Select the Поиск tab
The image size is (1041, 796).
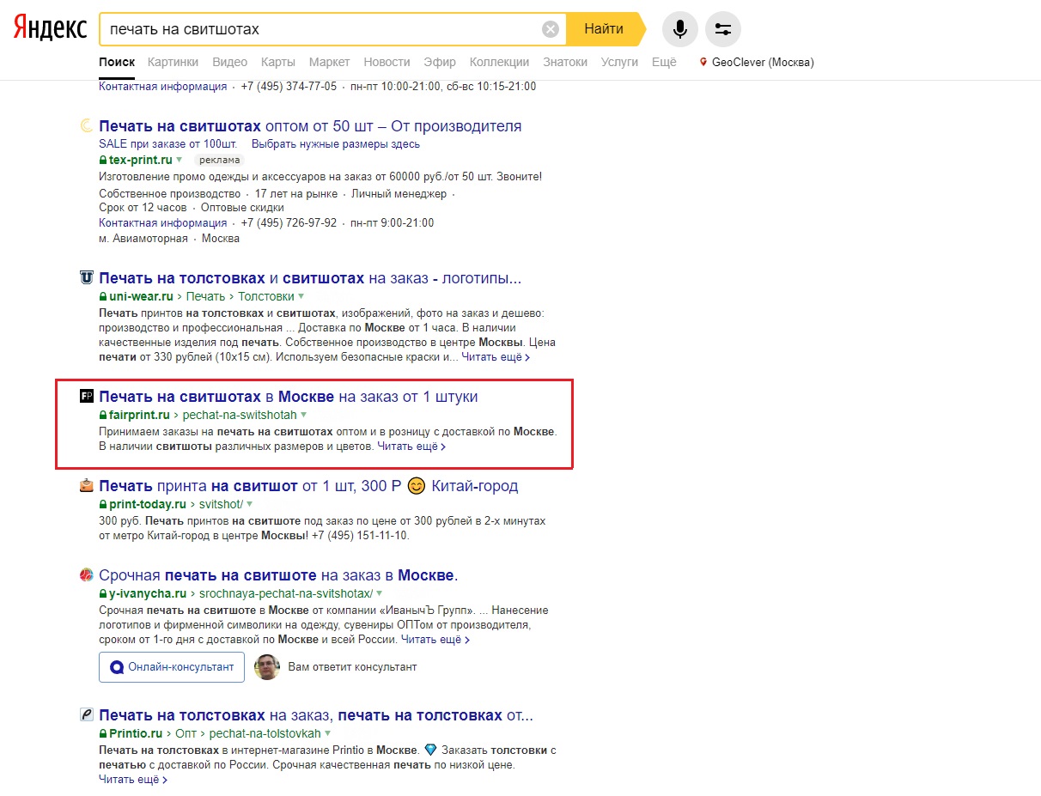(117, 62)
